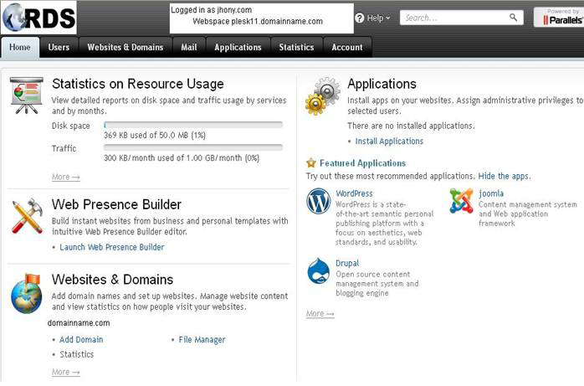
Task: Launch Web Presence Builder link
Action: [112, 247]
